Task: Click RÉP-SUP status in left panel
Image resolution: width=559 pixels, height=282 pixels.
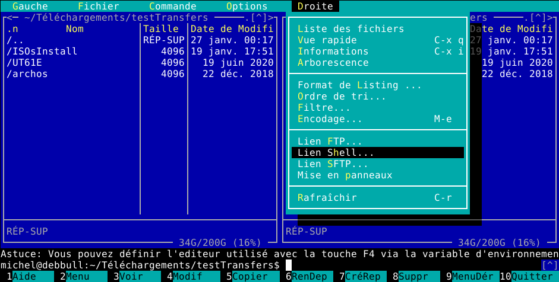Action: (27, 232)
